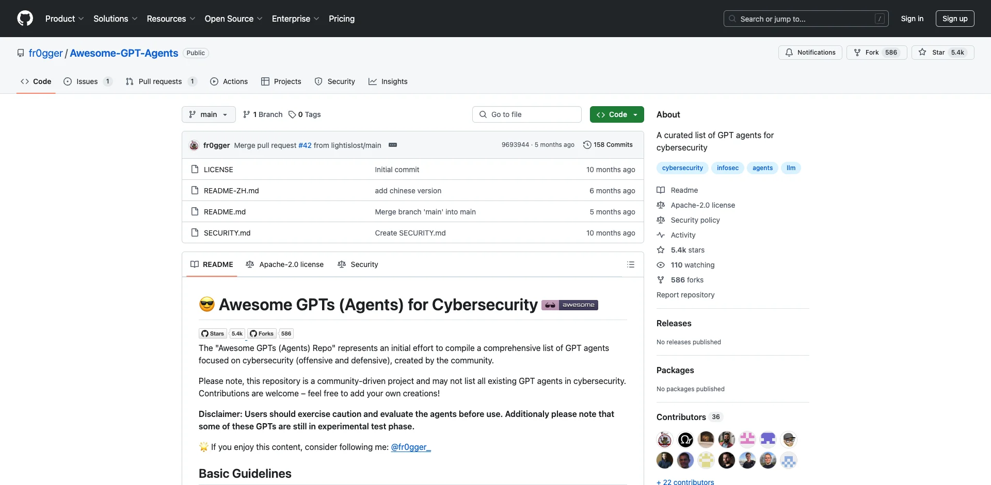Open the LICENSE file
The width and height of the screenshot is (991, 485).
pyautogui.click(x=218, y=170)
